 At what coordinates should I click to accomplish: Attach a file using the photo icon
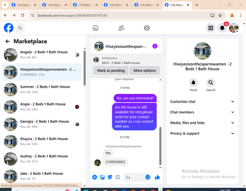[x=102, y=177]
